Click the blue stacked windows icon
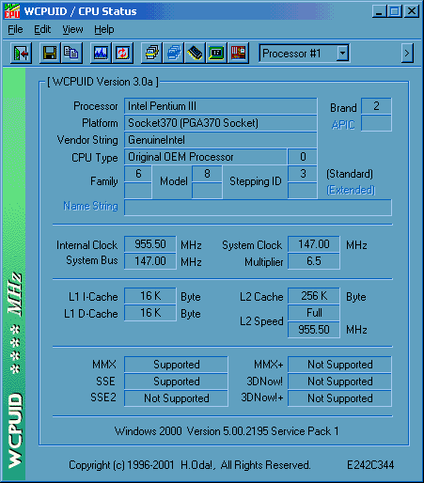 (174, 53)
